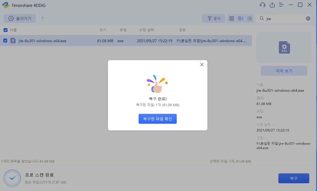Switch to detail list view with preview

coord(241,18)
